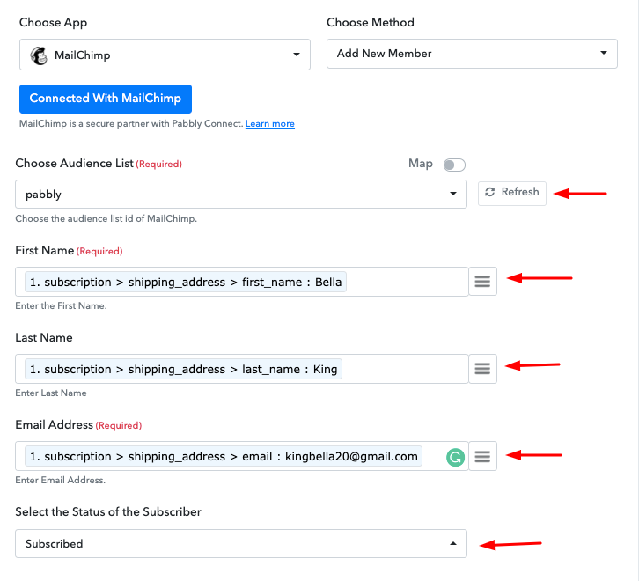The width and height of the screenshot is (639, 581).
Task: Click the MailChimp monkey logo icon
Action: point(39,55)
